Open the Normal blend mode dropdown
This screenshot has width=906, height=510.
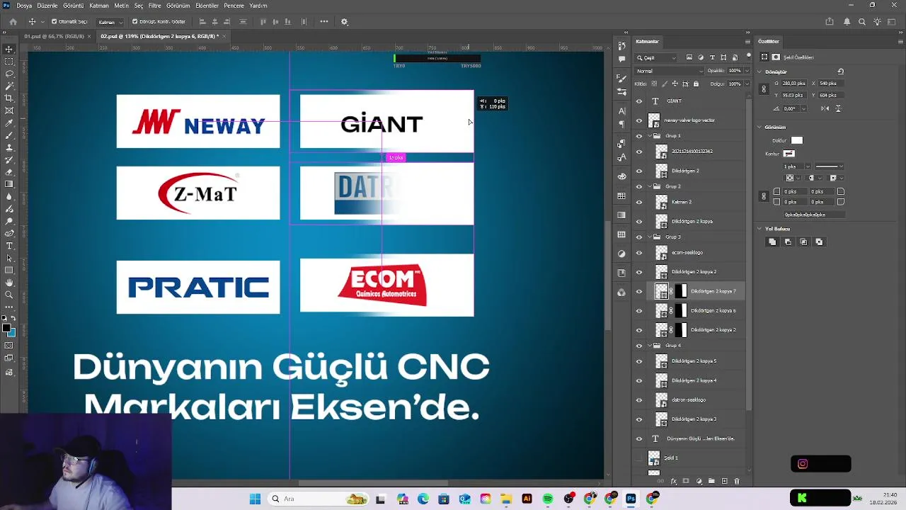(669, 71)
